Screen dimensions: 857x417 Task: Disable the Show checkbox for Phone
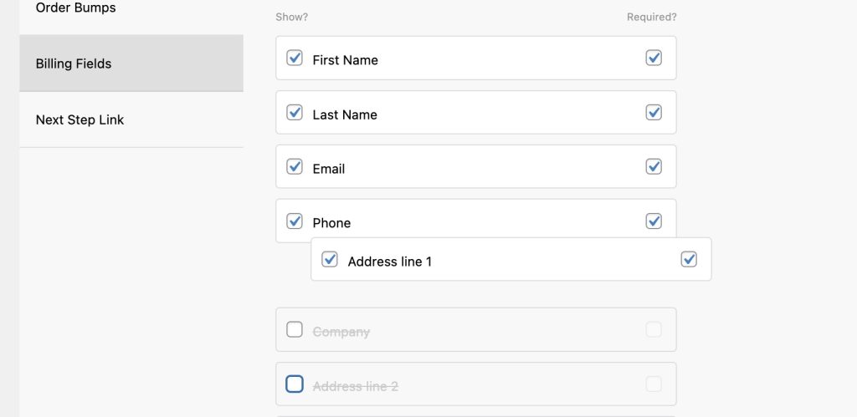[x=295, y=221]
